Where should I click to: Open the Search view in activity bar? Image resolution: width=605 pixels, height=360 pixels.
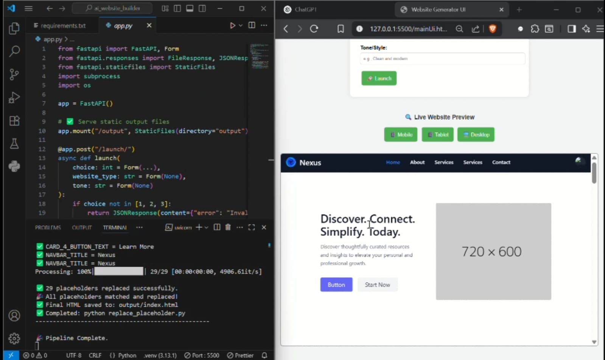coord(14,51)
